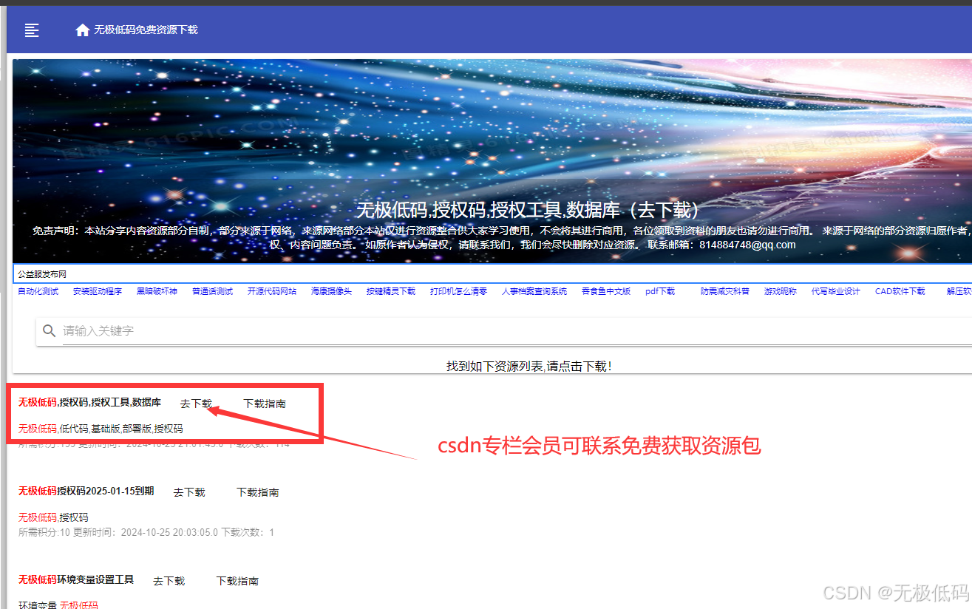
Task: Open the 打印机怎么清零 link
Action: pos(459,292)
